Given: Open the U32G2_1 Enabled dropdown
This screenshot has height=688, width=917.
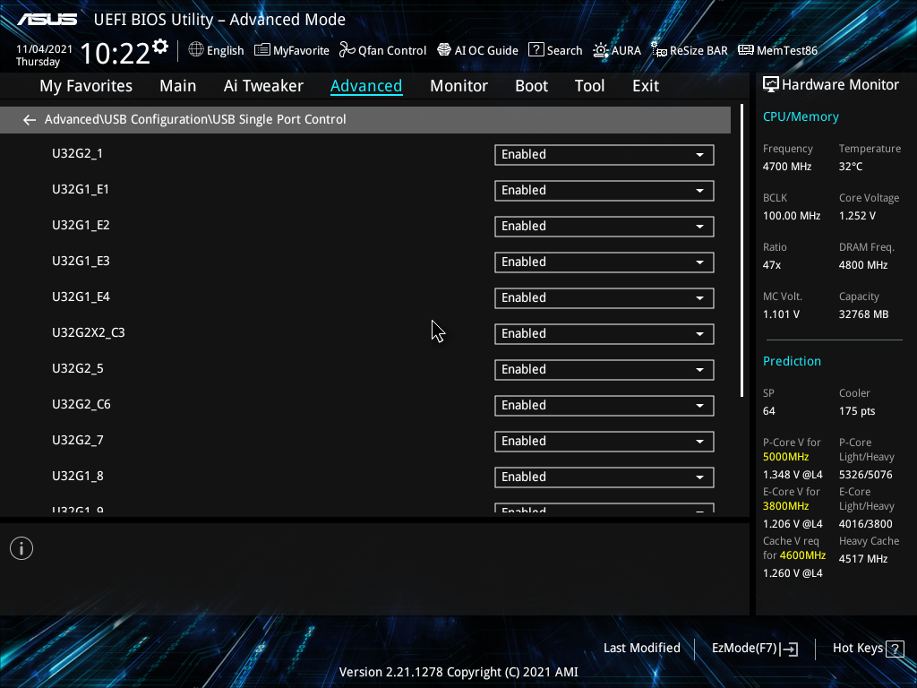Looking at the screenshot, I should click(x=604, y=155).
